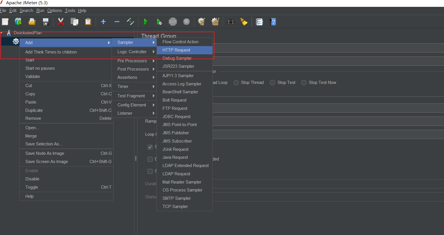The height and width of the screenshot is (235, 444).
Task: Click the Paste clipboard icon
Action: click(x=88, y=22)
